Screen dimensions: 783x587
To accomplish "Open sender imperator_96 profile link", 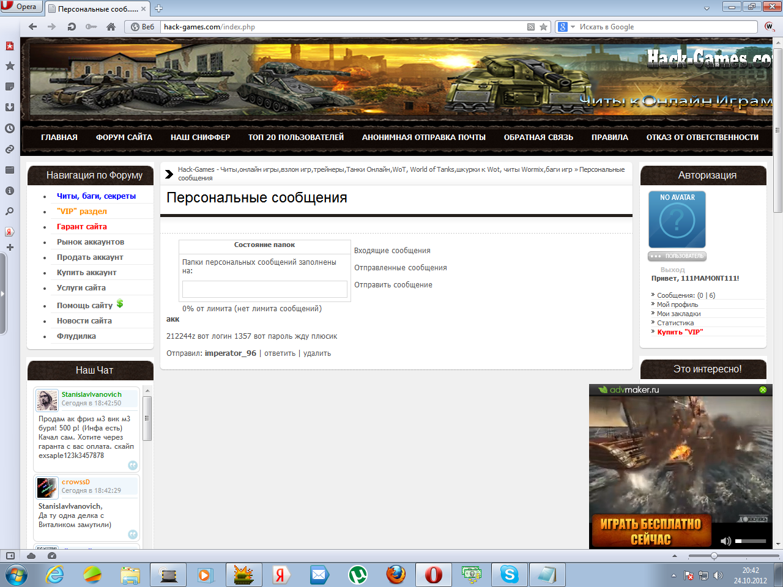I will click(231, 353).
